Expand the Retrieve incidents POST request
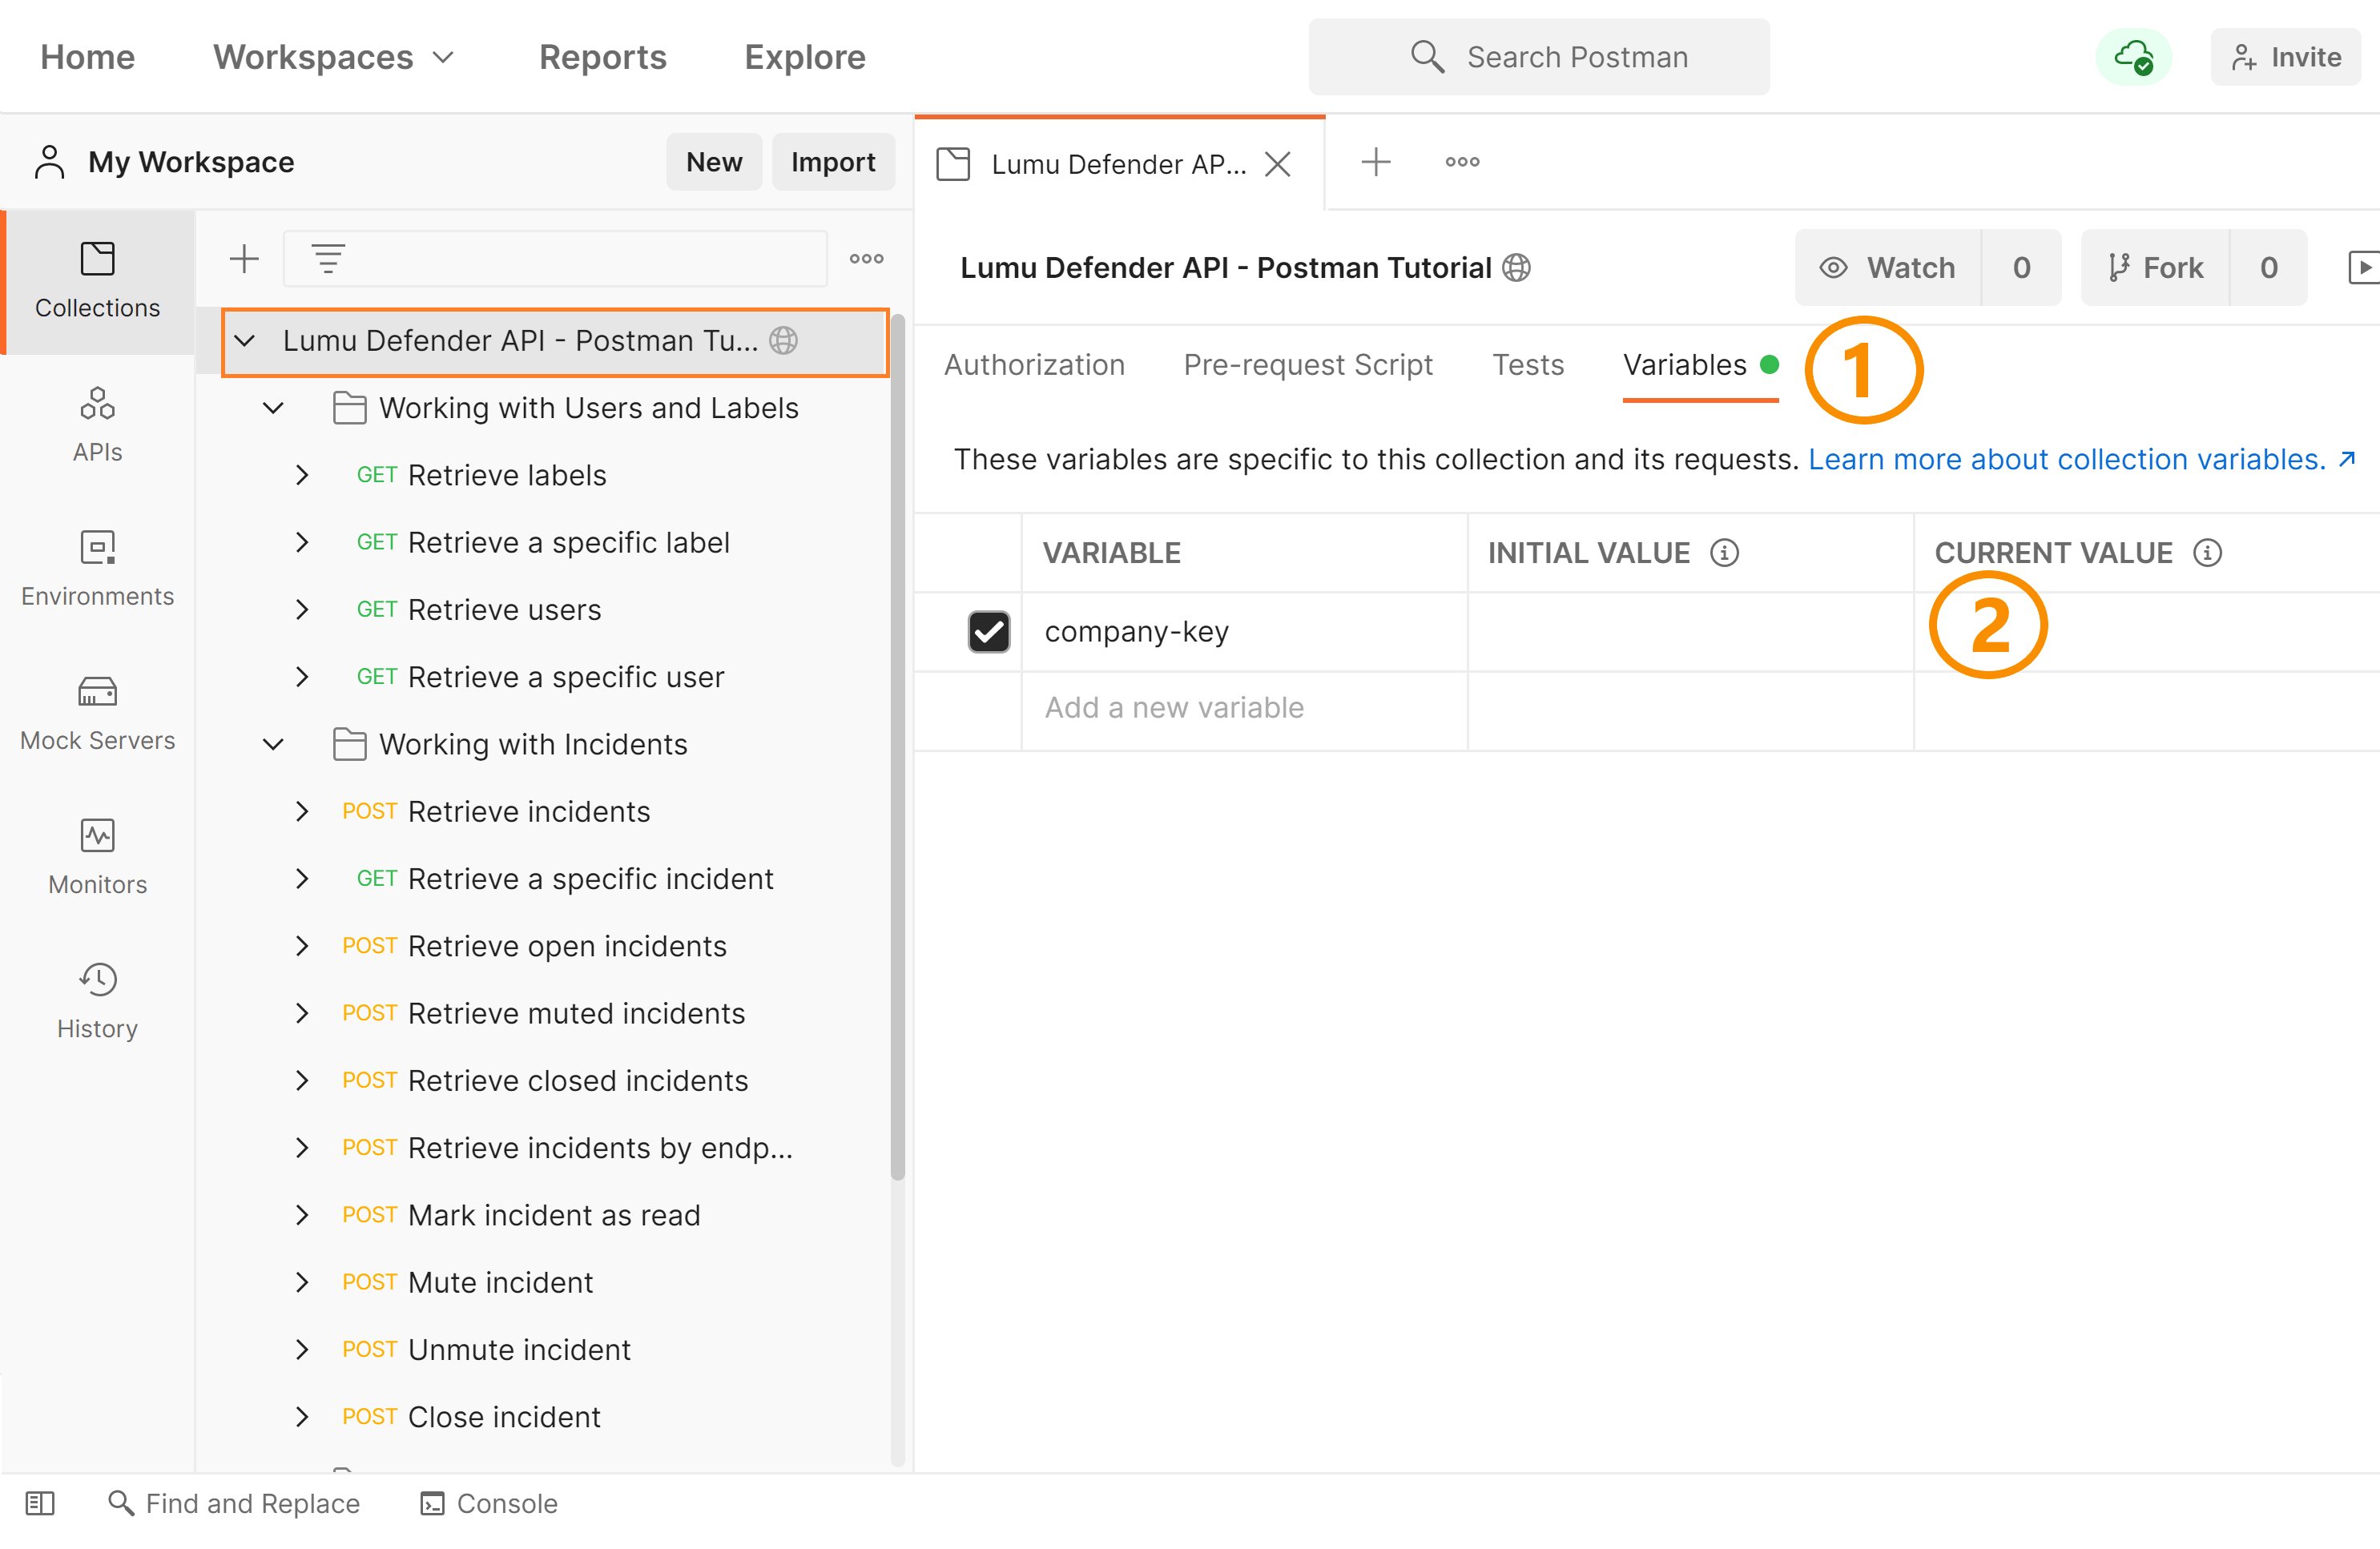2380x1549 pixels. pos(302,811)
